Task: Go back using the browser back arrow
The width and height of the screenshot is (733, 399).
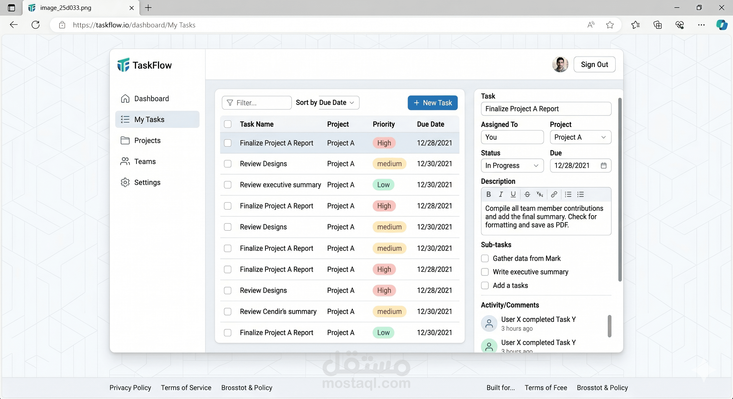Action: pos(14,25)
